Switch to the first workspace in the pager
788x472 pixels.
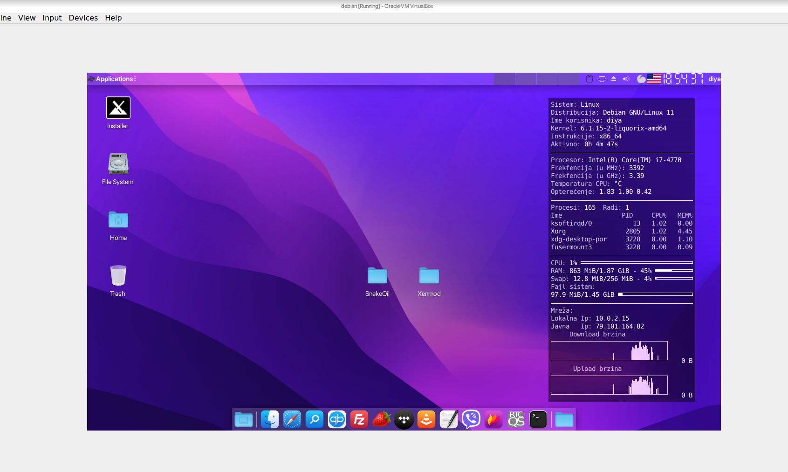(505, 79)
